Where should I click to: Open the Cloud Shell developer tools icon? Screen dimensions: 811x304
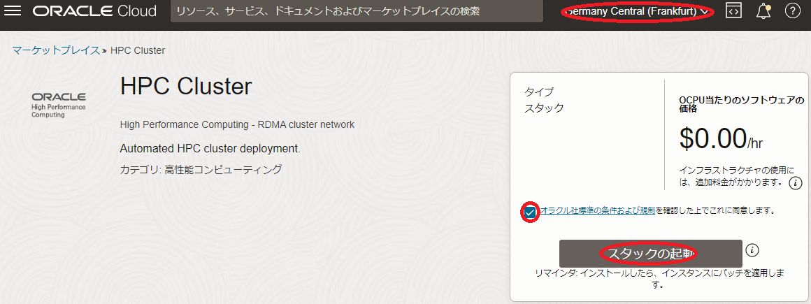733,12
